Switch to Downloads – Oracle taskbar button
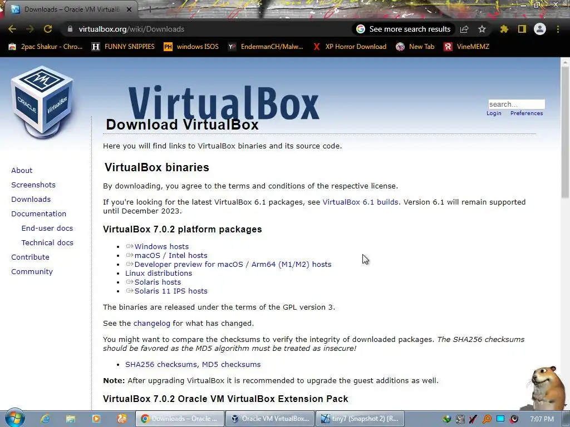The width and height of the screenshot is (570, 427). (x=180, y=419)
